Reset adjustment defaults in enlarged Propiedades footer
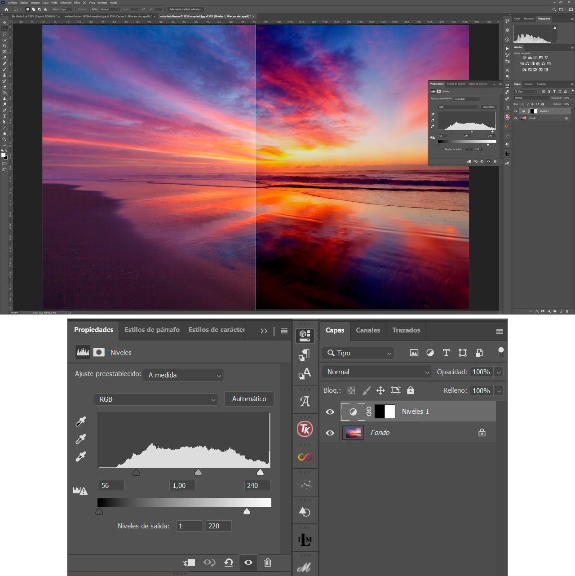Viewport: 575px width, 576px height. coord(229,563)
